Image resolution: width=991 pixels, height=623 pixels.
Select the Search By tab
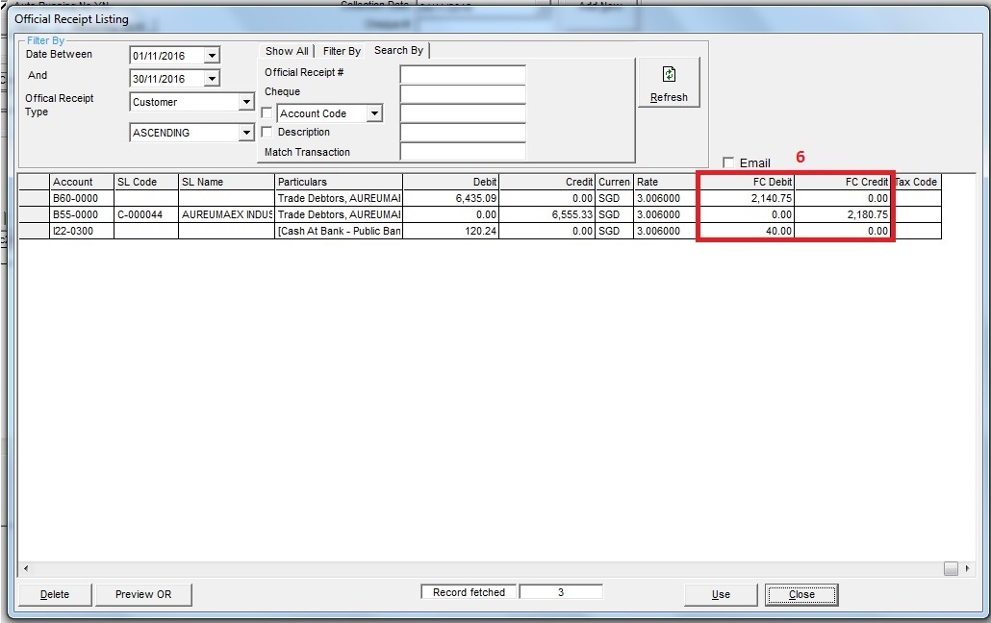(x=398, y=50)
